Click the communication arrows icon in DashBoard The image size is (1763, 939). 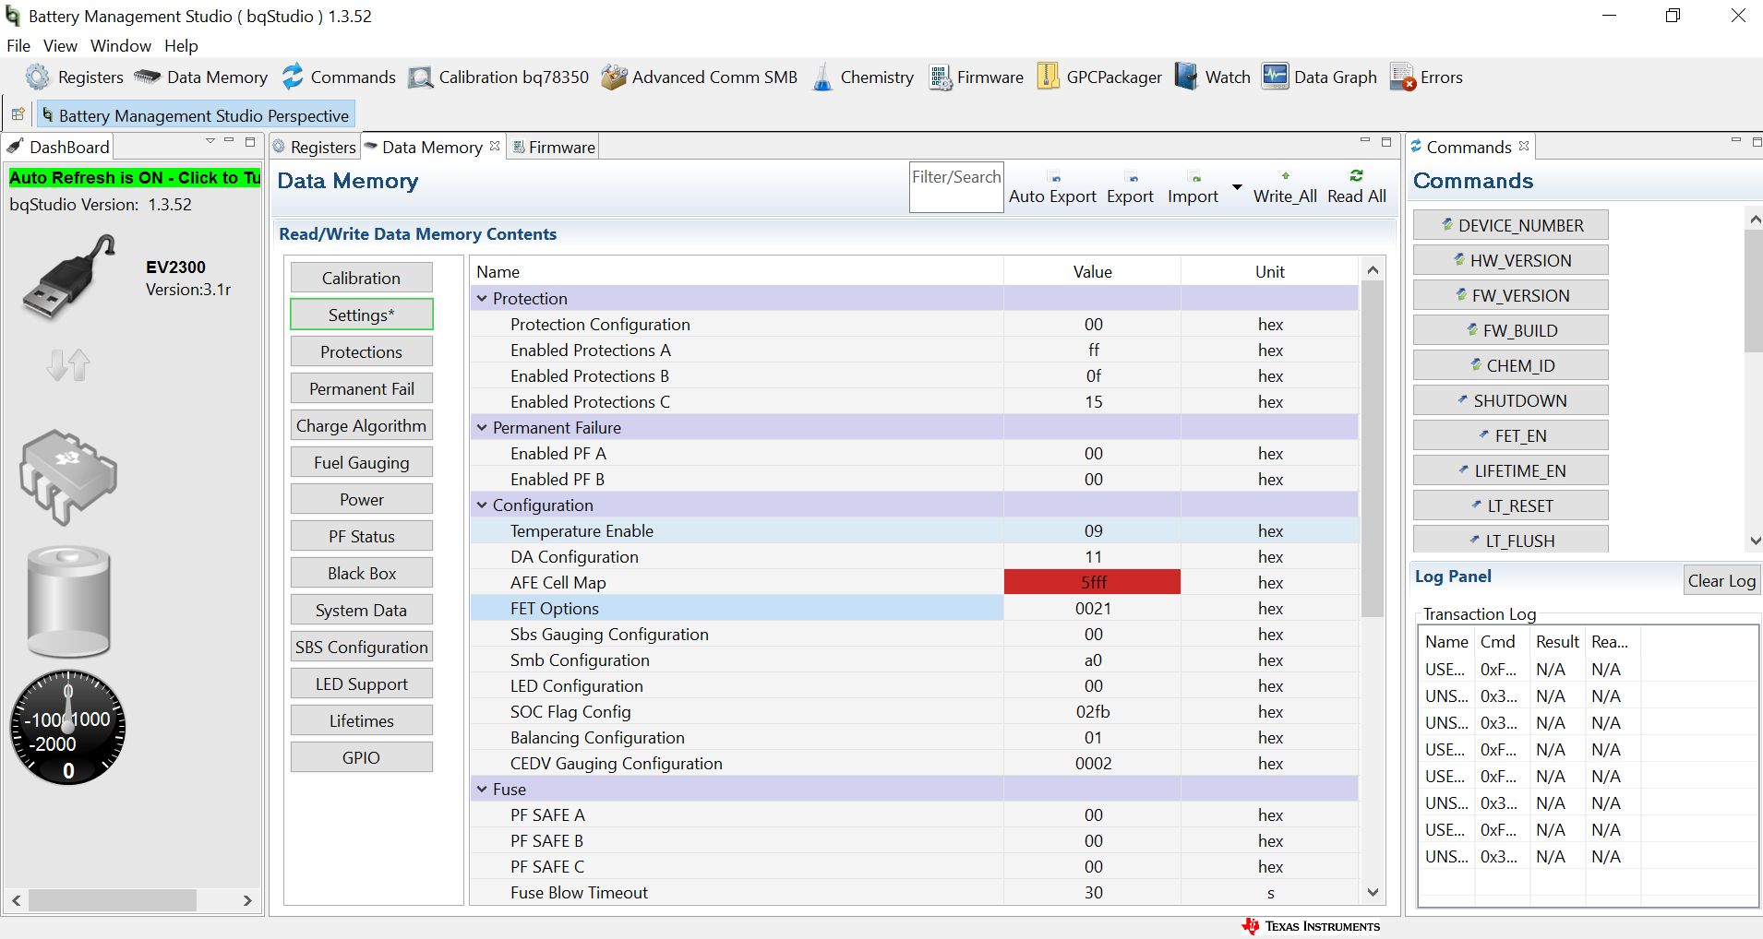[x=68, y=365]
